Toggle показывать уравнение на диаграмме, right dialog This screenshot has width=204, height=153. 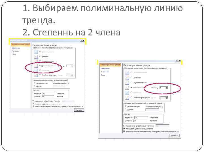(124, 129)
